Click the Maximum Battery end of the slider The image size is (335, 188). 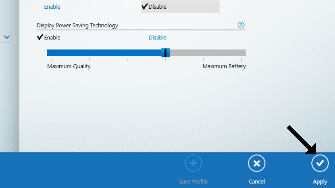tap(243, 52)
